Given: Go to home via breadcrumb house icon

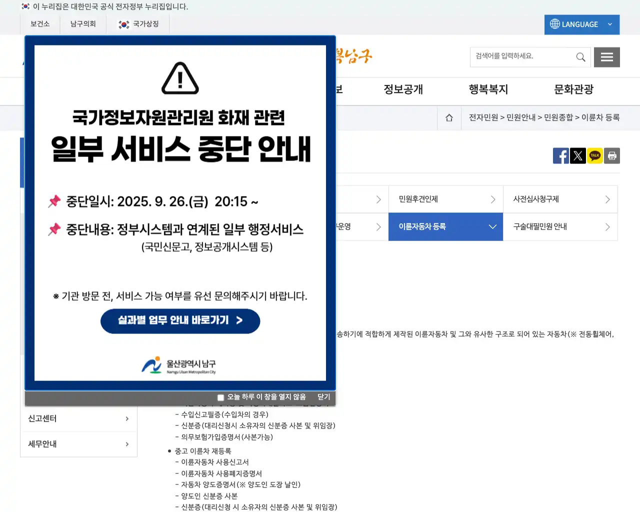Looking at the screenshot, I should click(449, 117).
